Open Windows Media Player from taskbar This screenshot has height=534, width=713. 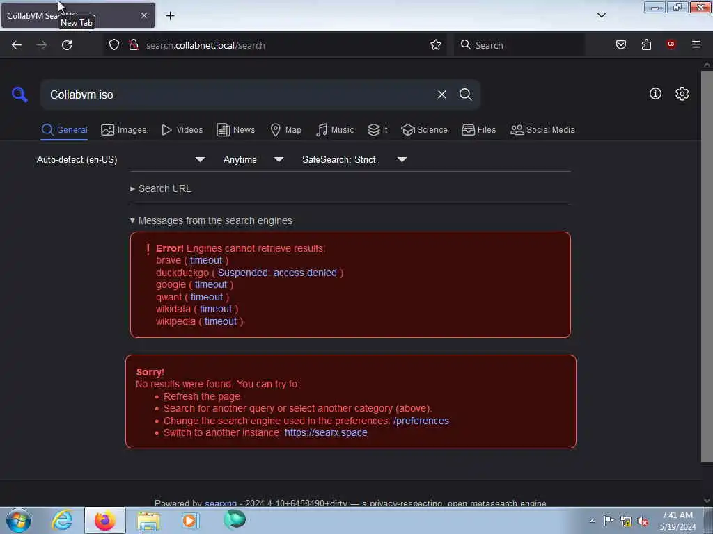coord(190,520)
